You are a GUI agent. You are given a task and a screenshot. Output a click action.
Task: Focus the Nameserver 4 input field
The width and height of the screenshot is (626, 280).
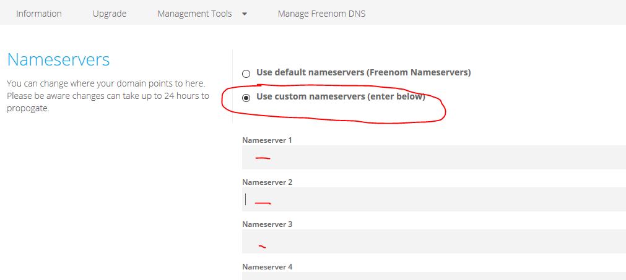tap(433, 276)
